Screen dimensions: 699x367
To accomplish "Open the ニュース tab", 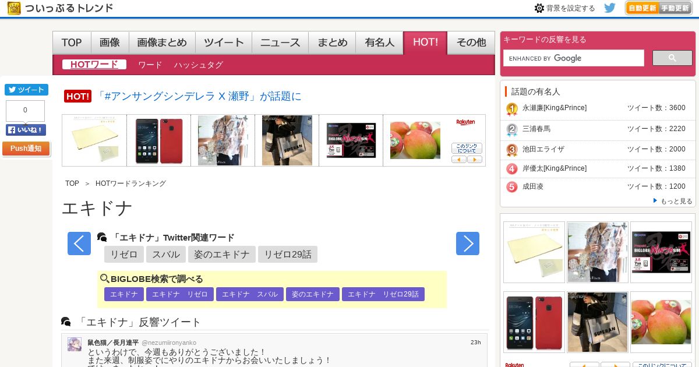I will coord(280,43).
